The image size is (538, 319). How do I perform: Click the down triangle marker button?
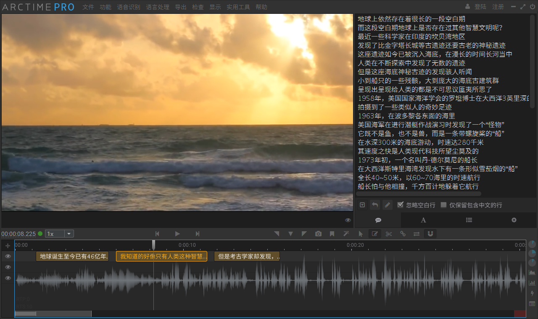tap(290, 234)
